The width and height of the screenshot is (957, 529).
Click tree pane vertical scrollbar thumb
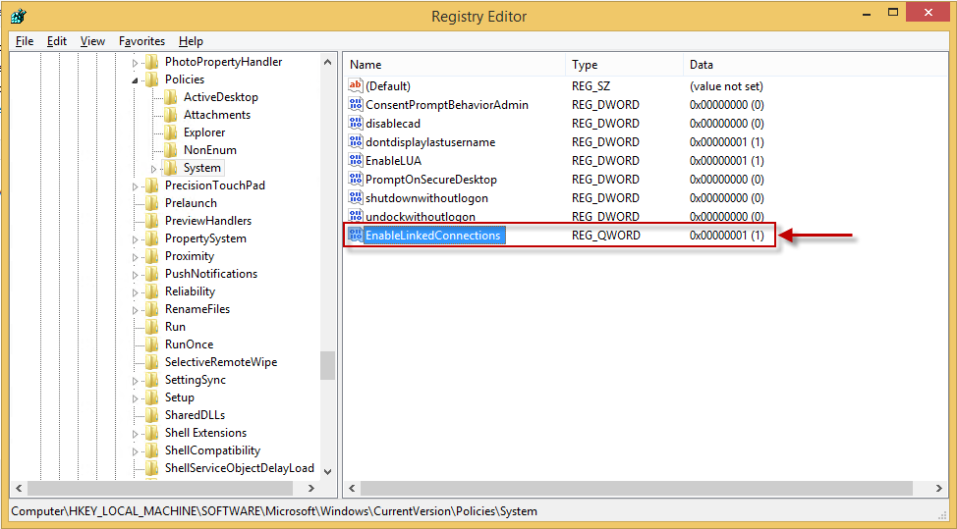[x=328, y=365]
